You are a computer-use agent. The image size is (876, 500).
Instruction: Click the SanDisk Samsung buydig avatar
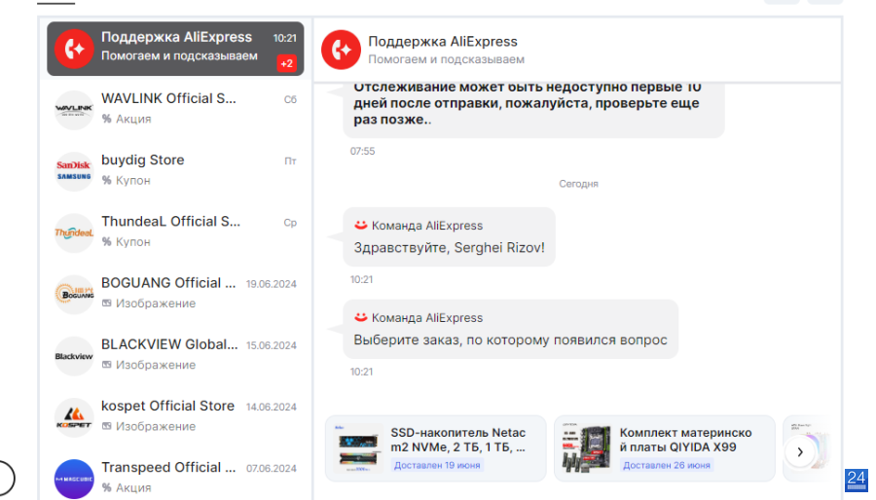(74, 171)
